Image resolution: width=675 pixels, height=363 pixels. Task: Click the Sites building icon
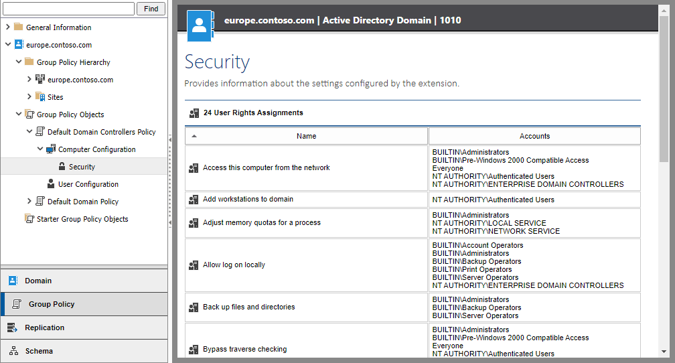[x=40, y=97]
